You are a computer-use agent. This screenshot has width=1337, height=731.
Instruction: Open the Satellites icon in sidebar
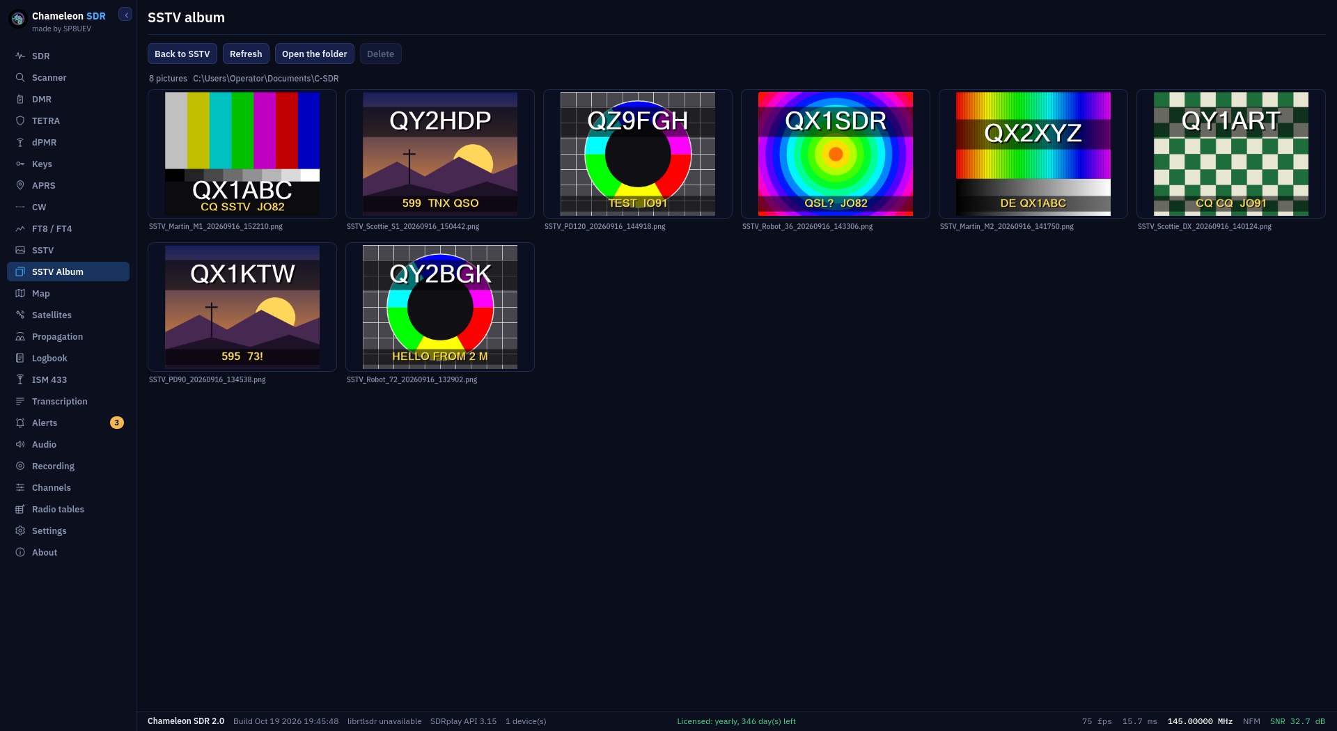tap(20, 315)
